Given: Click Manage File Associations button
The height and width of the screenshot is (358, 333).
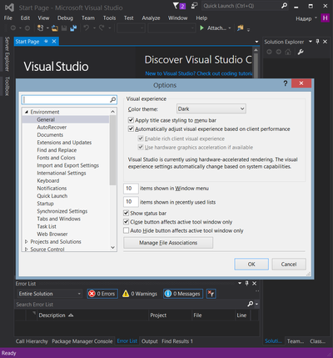Looking at the screenshot, I should pyautogui.click(x=168, y=243).
